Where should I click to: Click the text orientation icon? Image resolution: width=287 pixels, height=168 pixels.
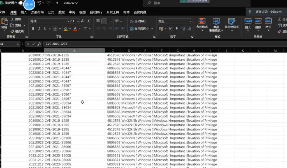(x=117, y=21)
